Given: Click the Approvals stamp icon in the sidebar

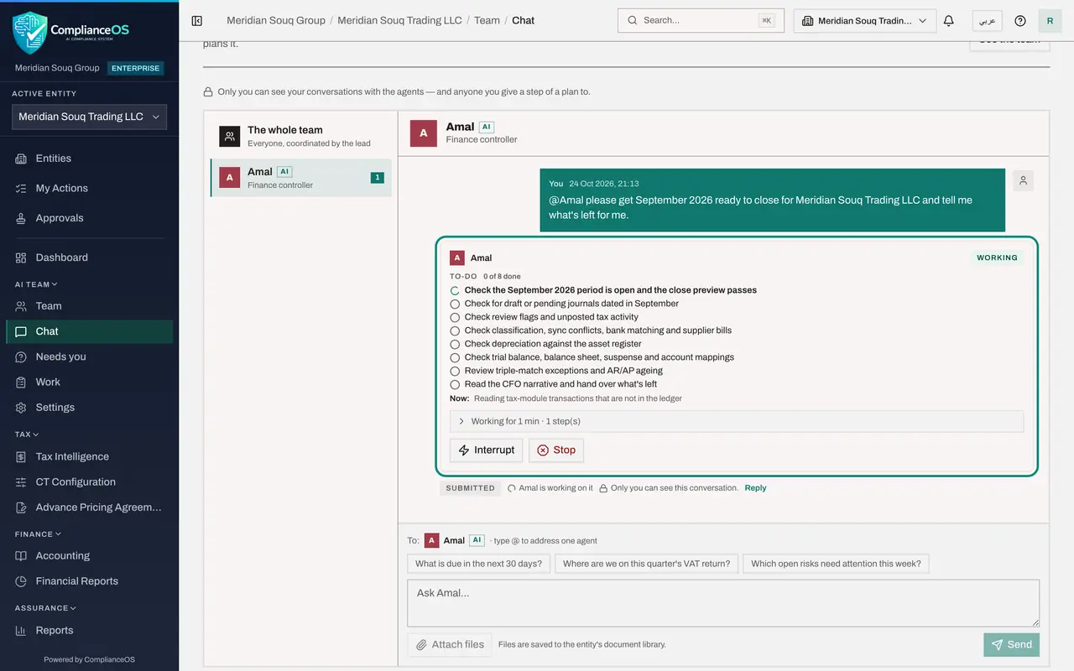Looking at the screenshot, I should [21, 218].
